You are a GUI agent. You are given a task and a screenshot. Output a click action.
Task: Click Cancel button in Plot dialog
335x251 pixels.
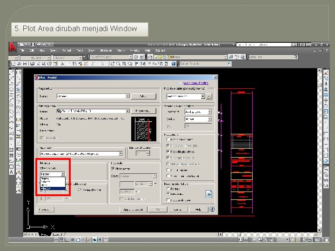coord(178,209)
